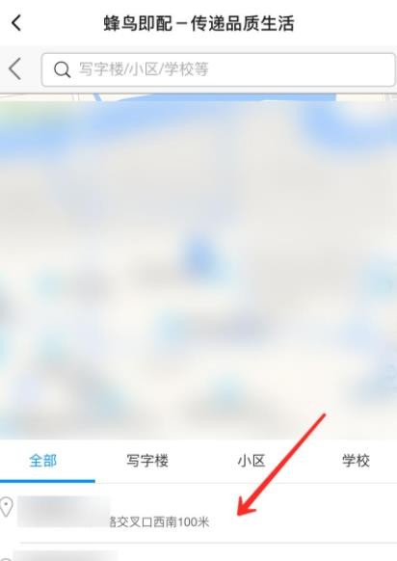Viewport: 397px width, 561px height.
Task: Tap the blue underline beneath the 全部 tab
Action: pos(47,481)
